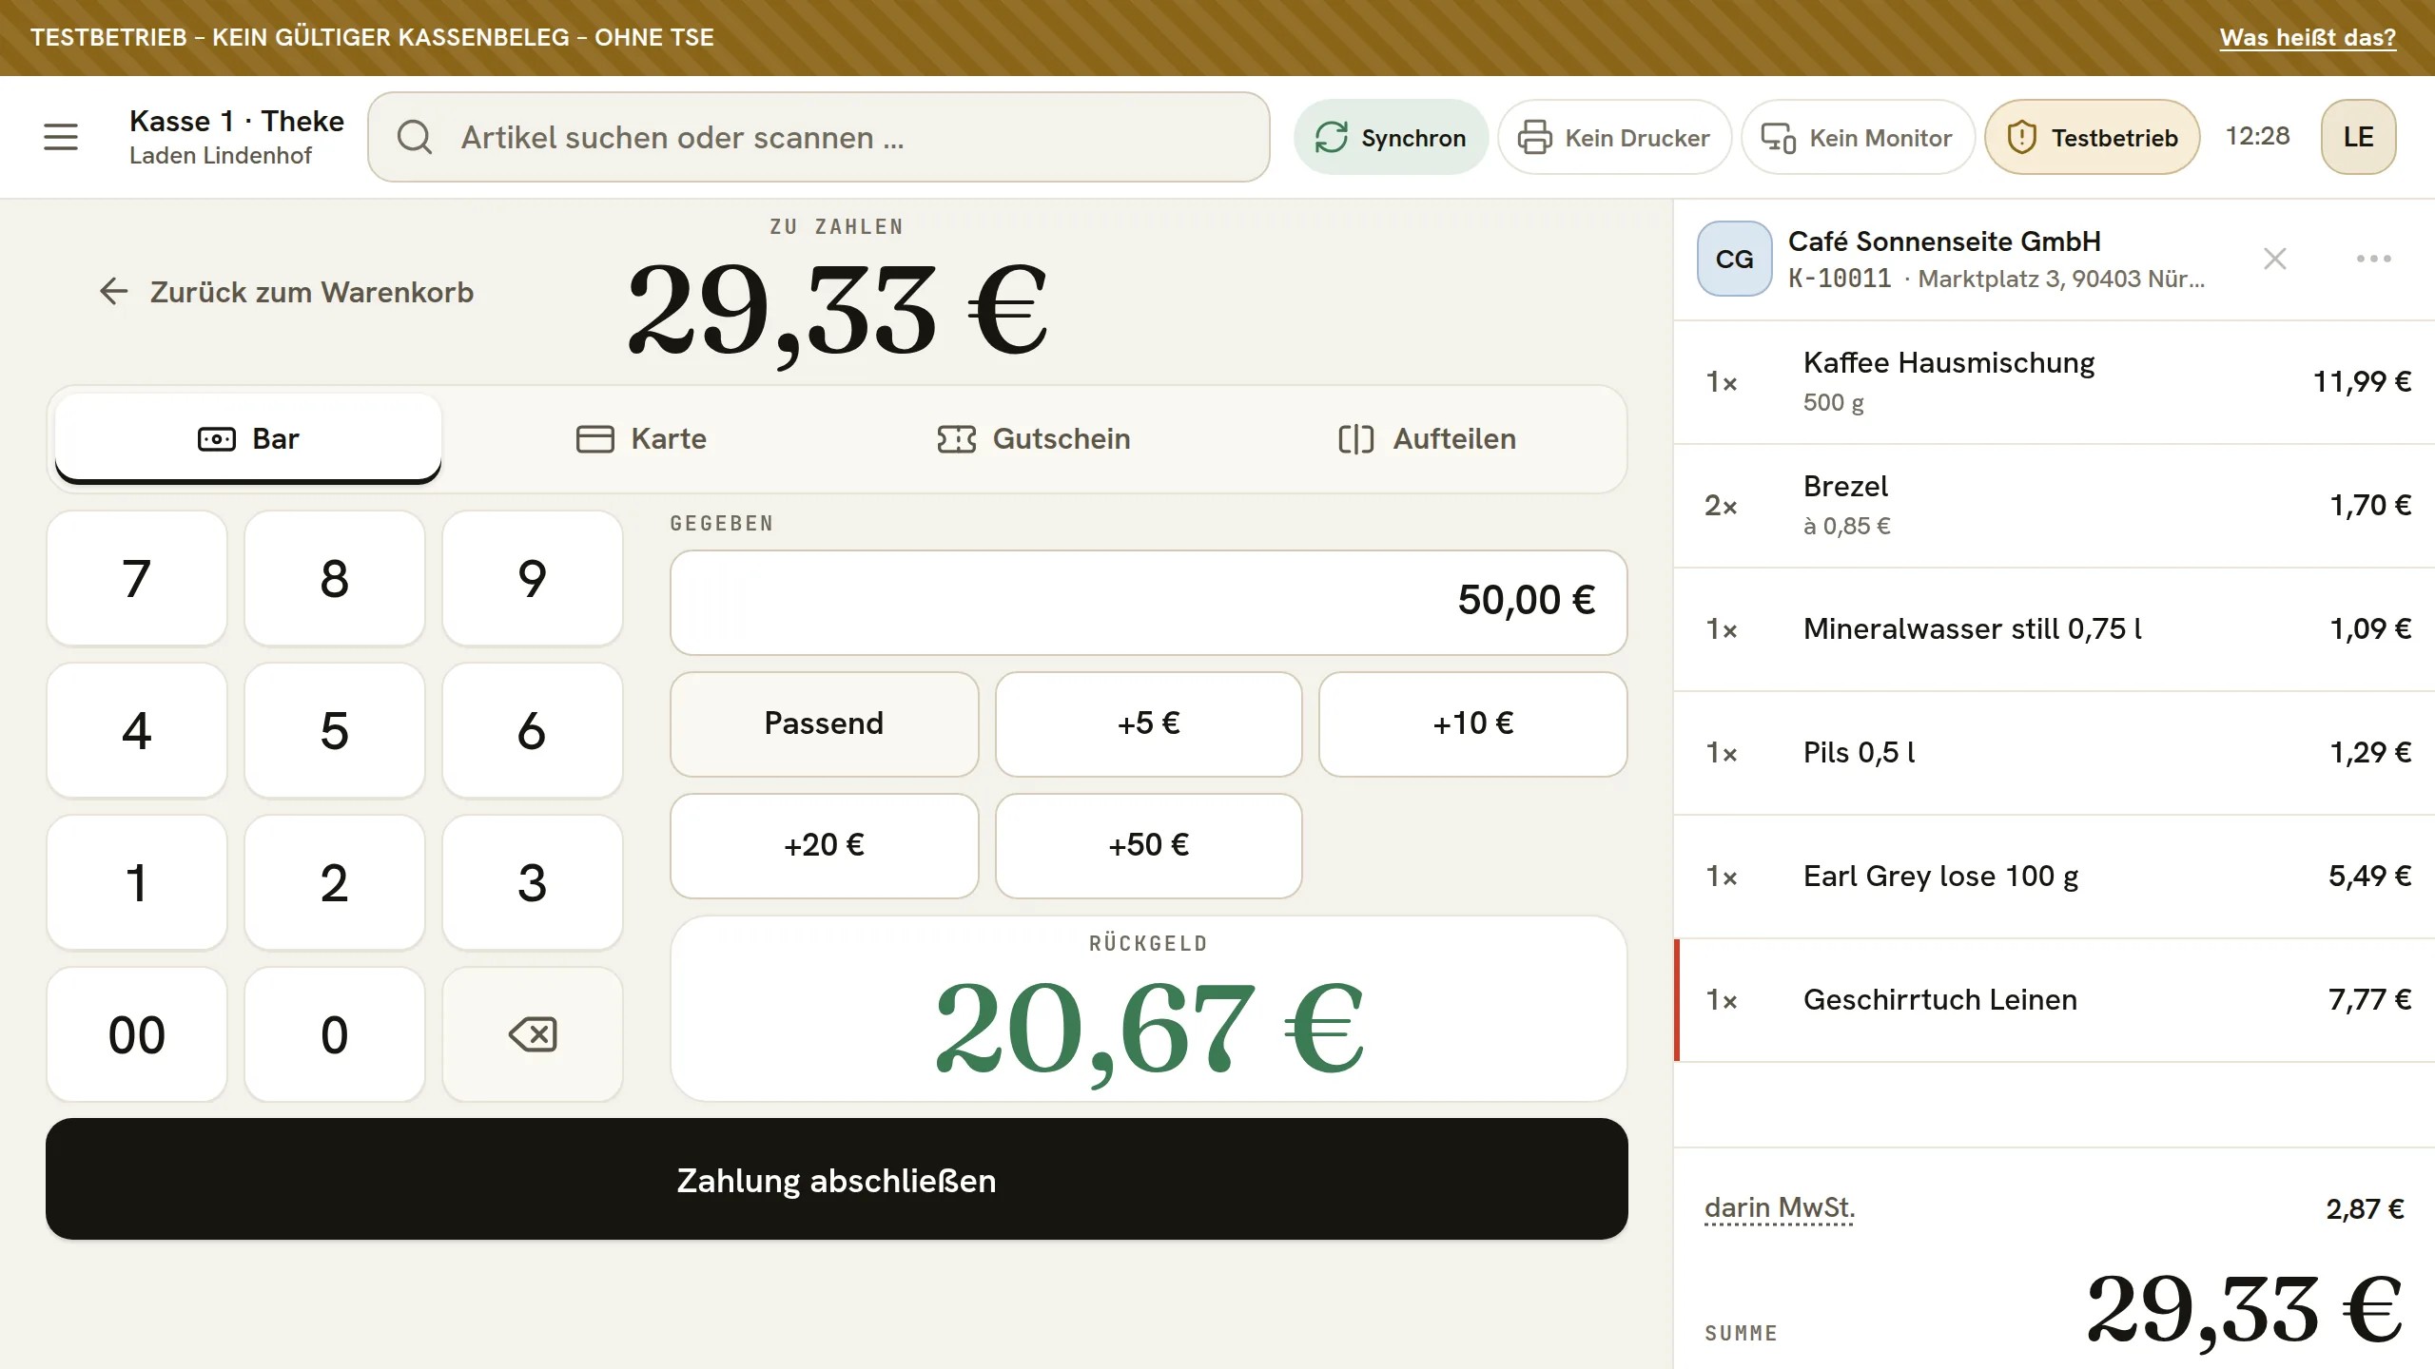Open the three-dots customer options menu
Screen dimensions: 2435x1369
pyautogui.click(x=2373, y=259)
